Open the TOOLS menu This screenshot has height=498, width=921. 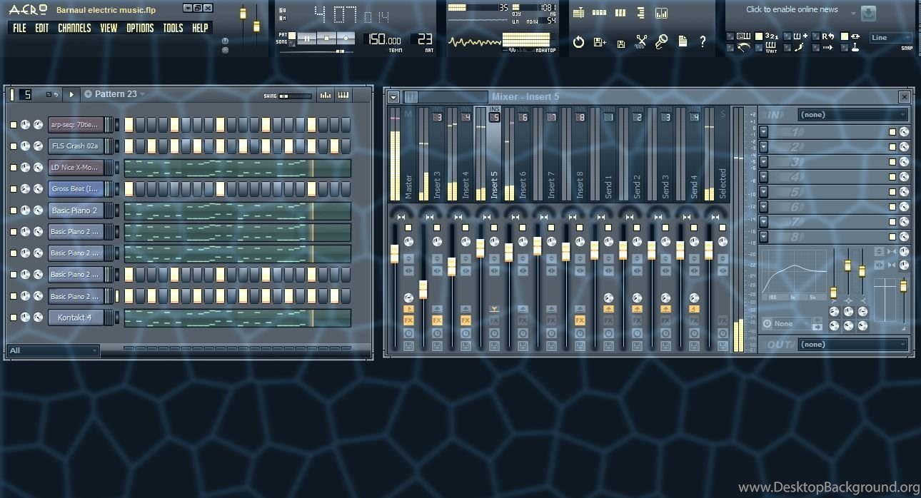click(173, 28)
